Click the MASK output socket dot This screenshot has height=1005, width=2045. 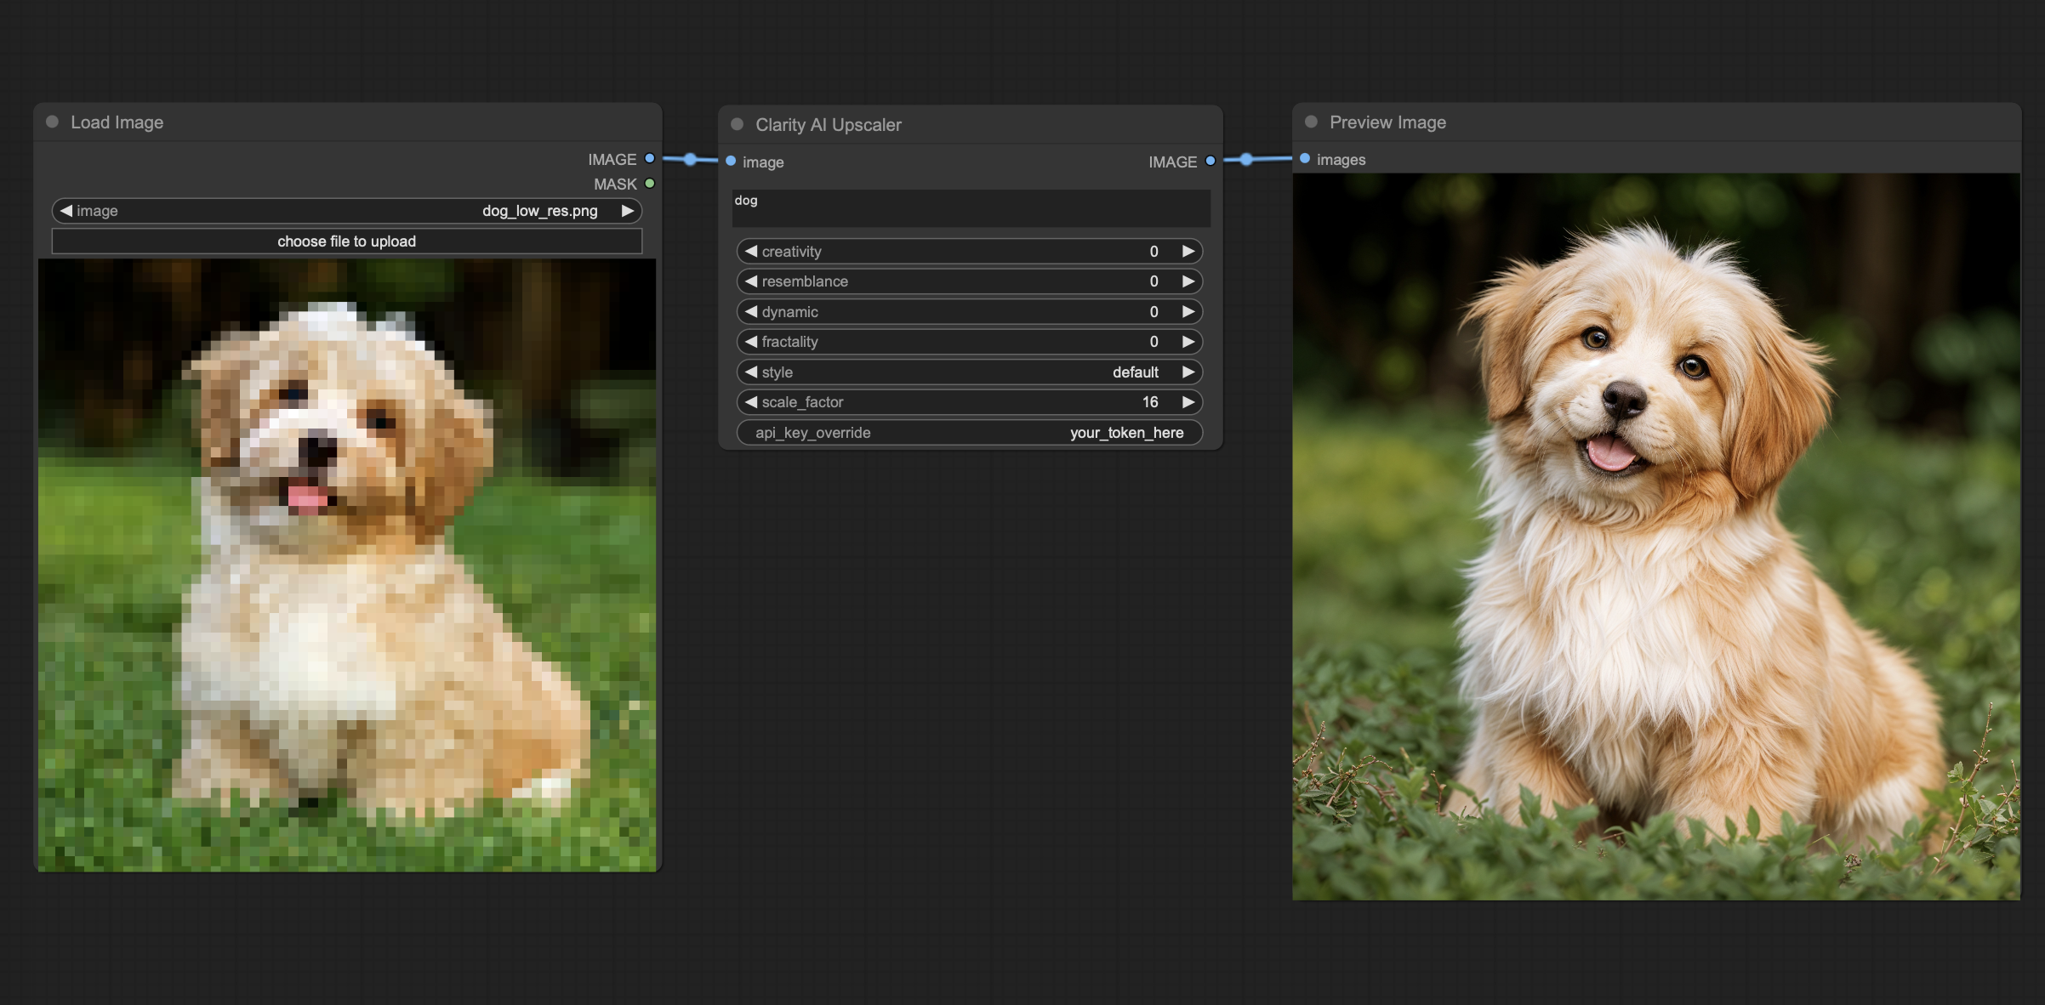pos(650,184)
